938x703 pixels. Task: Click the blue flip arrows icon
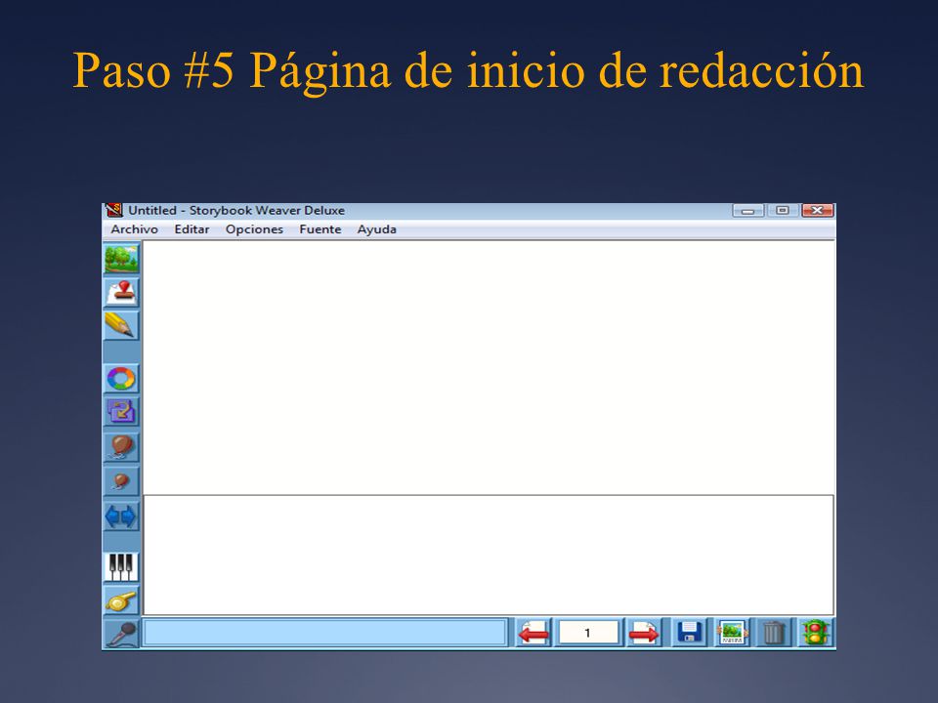pos(121,516)
